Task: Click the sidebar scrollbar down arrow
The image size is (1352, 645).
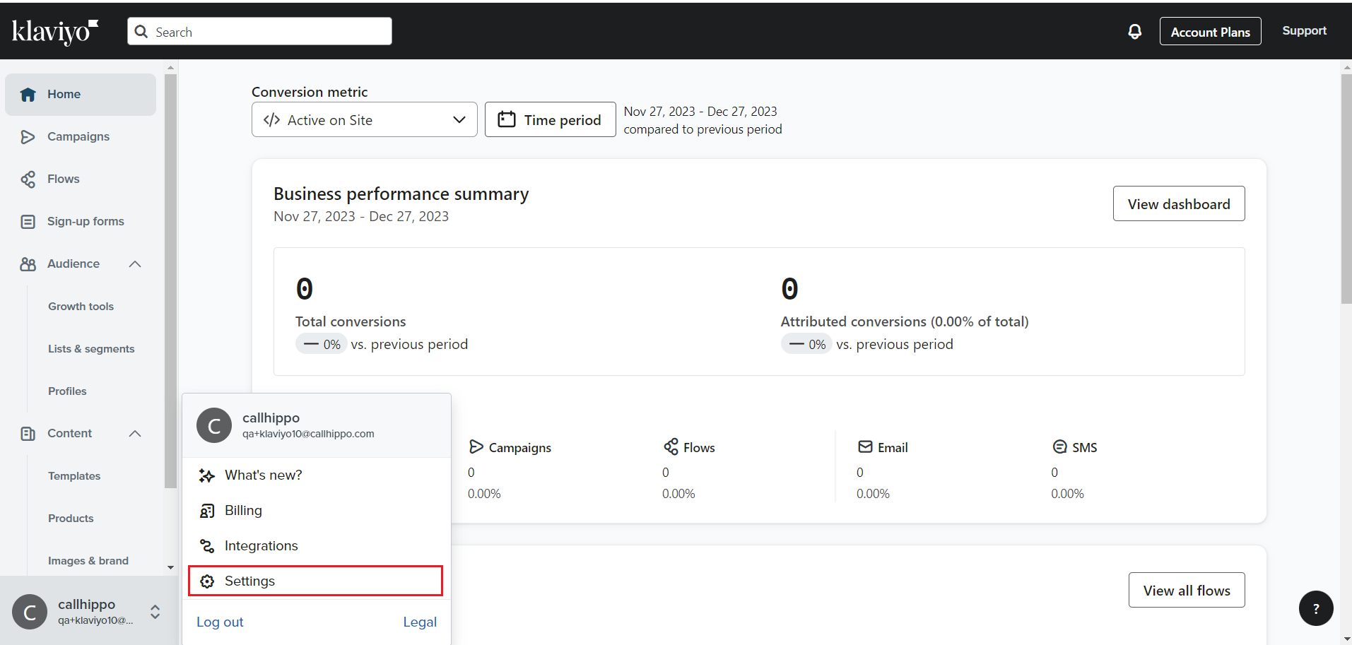Action: (170, 567)
